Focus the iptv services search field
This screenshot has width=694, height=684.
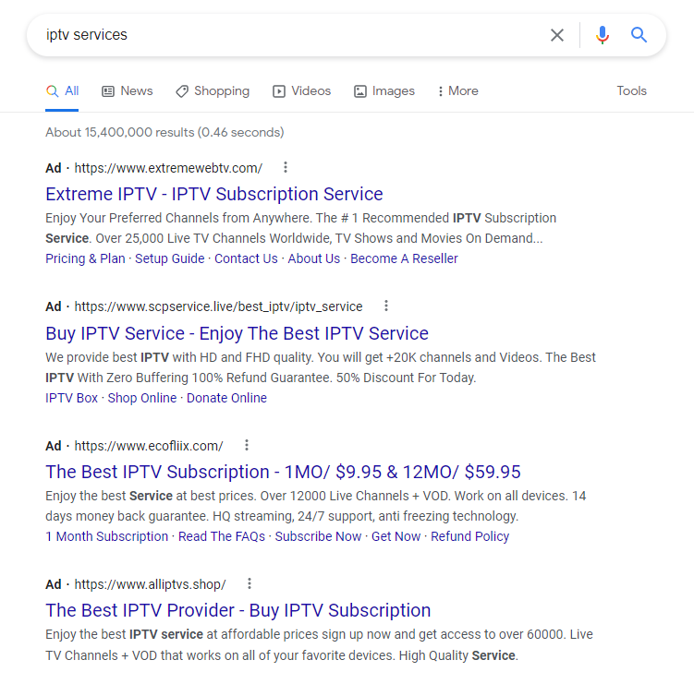pyautogui.click(x=292, y=35)
